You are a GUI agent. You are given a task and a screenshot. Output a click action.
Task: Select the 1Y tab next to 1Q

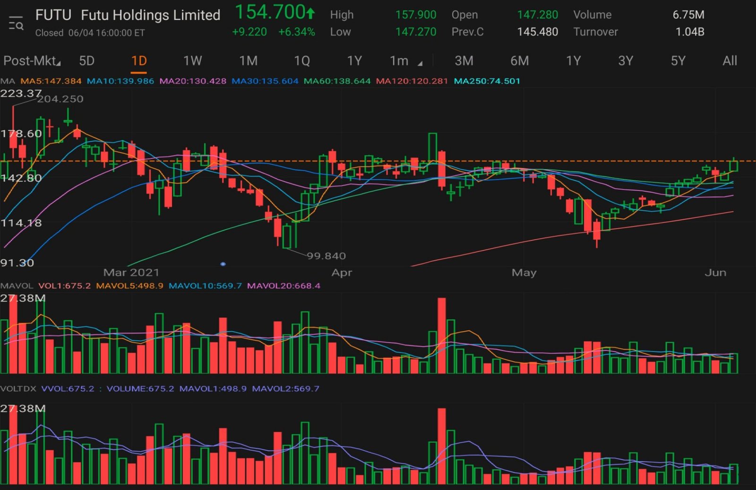click(354, 61)
